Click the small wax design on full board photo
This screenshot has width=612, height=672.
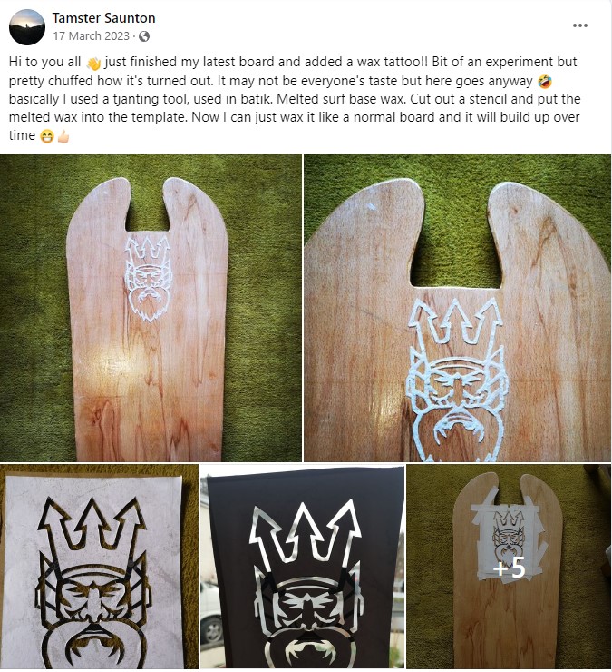[x=148, y=278]
